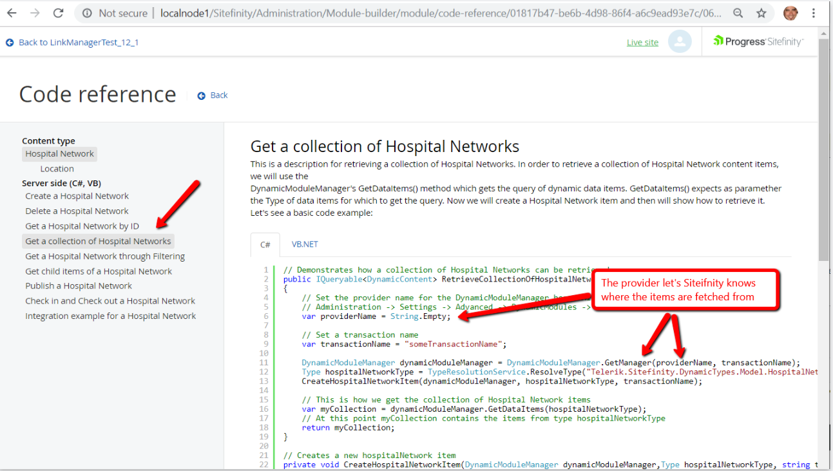Click the '// Set a transaction name' comment

tap(359, 334)
